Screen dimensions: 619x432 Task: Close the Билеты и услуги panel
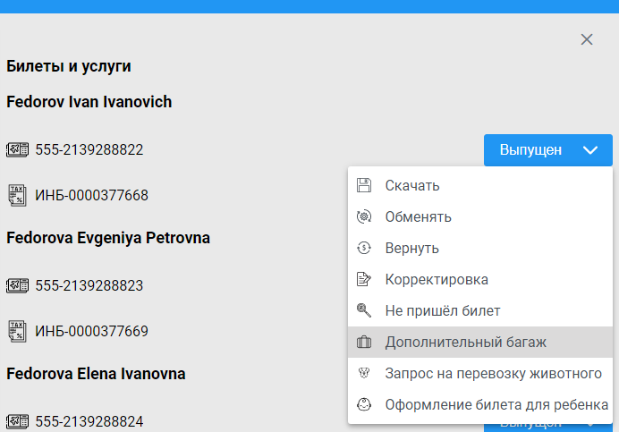coord(587,39)
